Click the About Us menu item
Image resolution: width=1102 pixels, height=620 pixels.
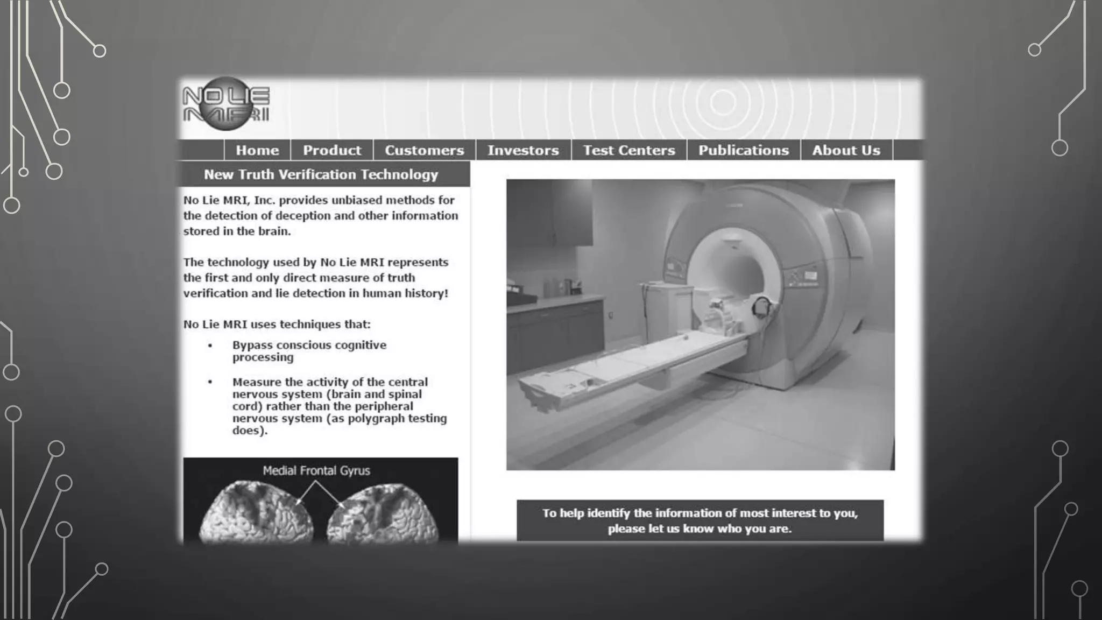coord(846,150)
